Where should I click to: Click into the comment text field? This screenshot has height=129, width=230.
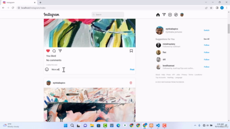[x=89, y=70]
